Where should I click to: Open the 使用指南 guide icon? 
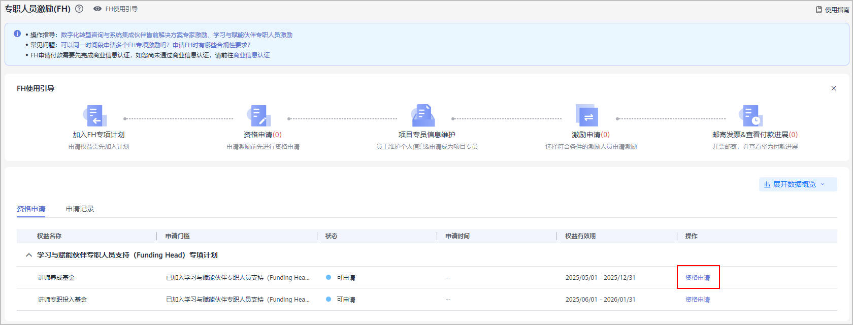[818, 10]
